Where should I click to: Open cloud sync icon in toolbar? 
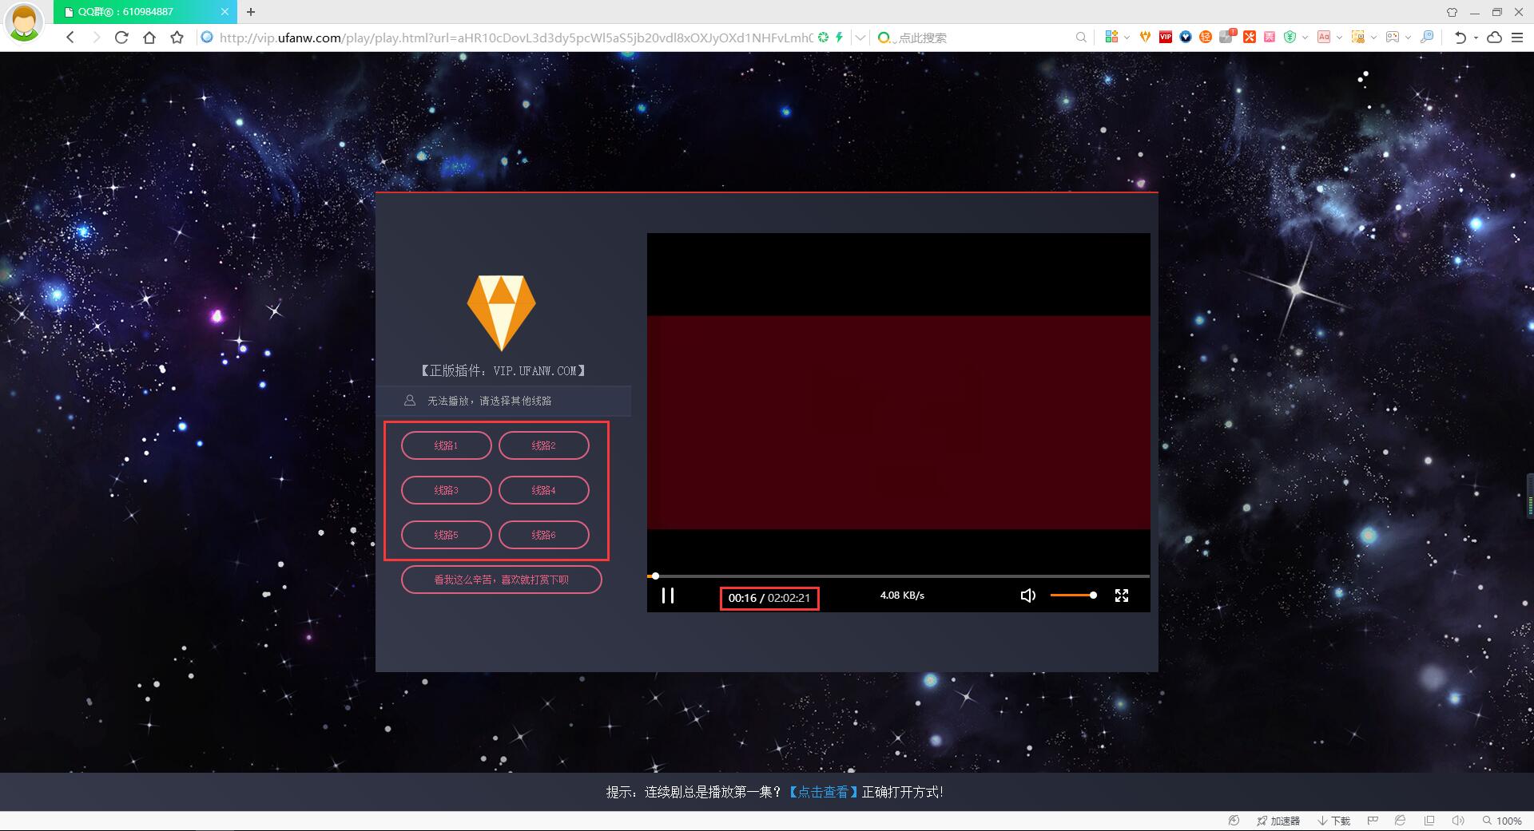point(1494,38)
